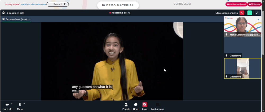Mute the microphone
The height and width of the screenshot is (112, 265).
click(20, 106)
